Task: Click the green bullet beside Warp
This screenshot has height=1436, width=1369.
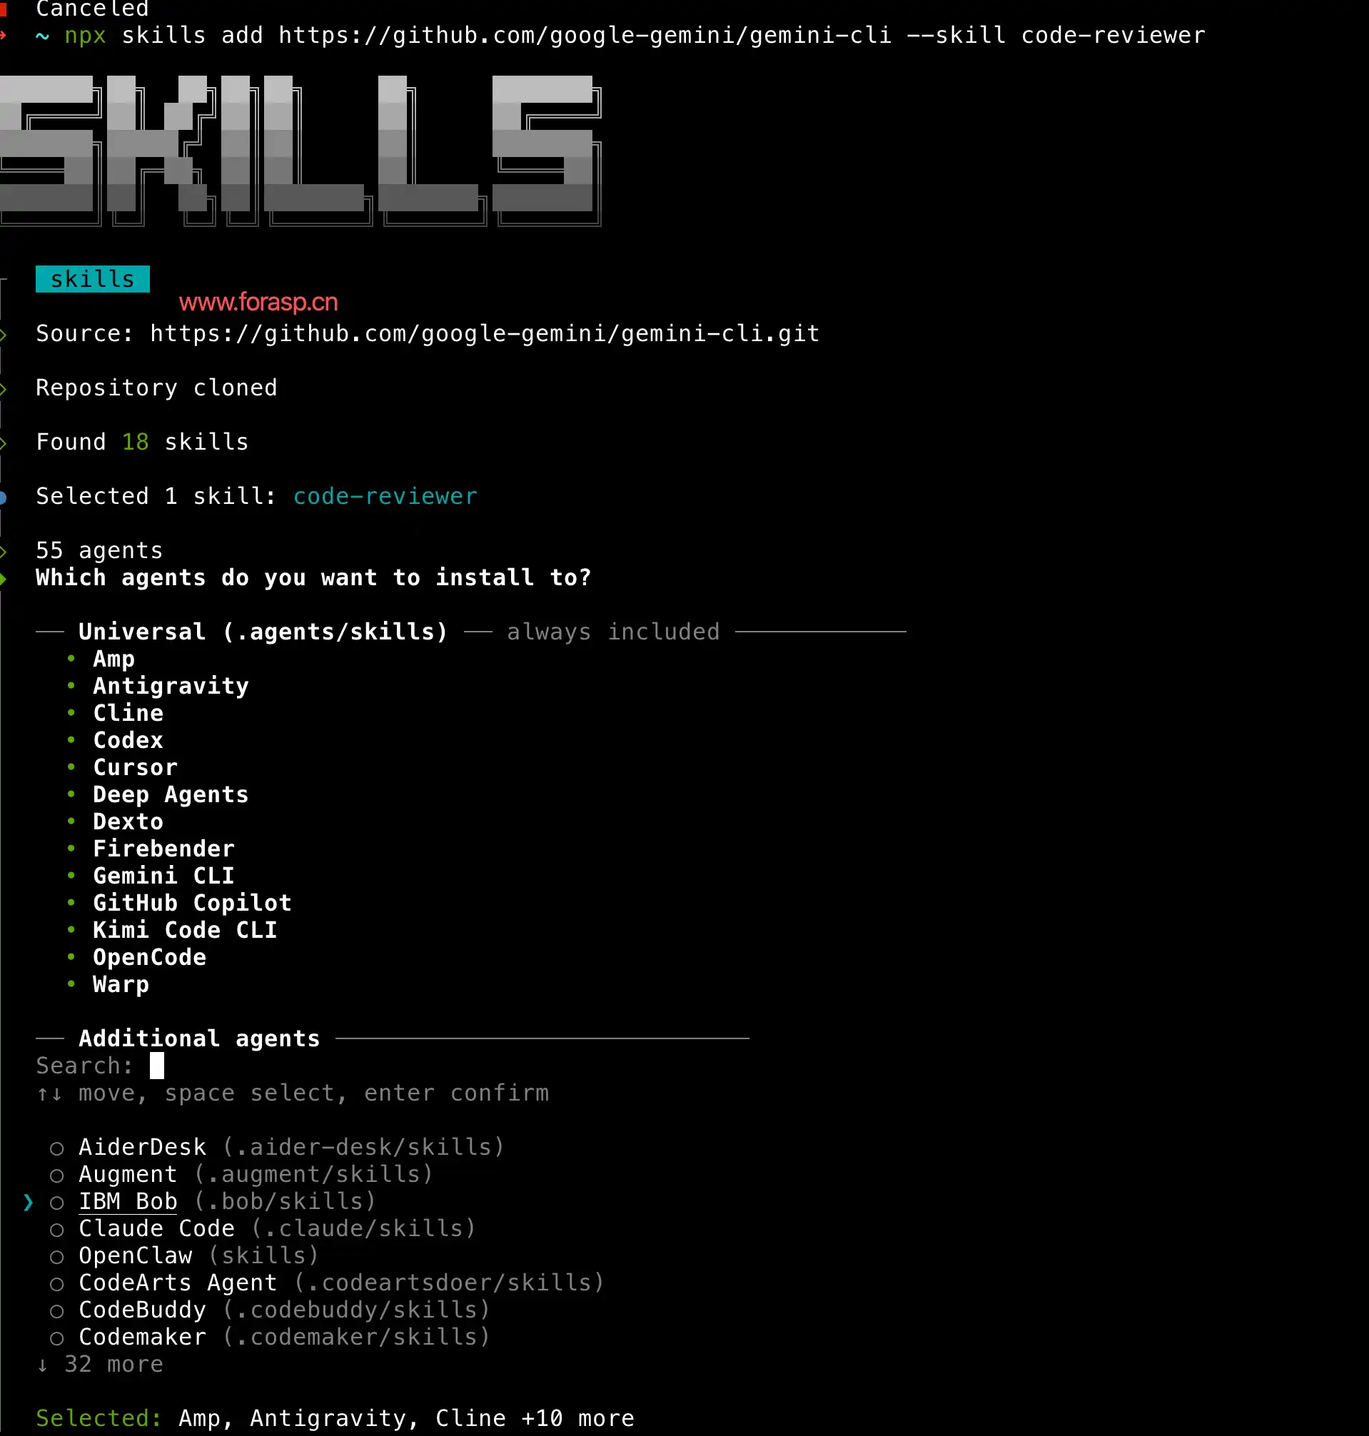Action: tap(71, 984)
